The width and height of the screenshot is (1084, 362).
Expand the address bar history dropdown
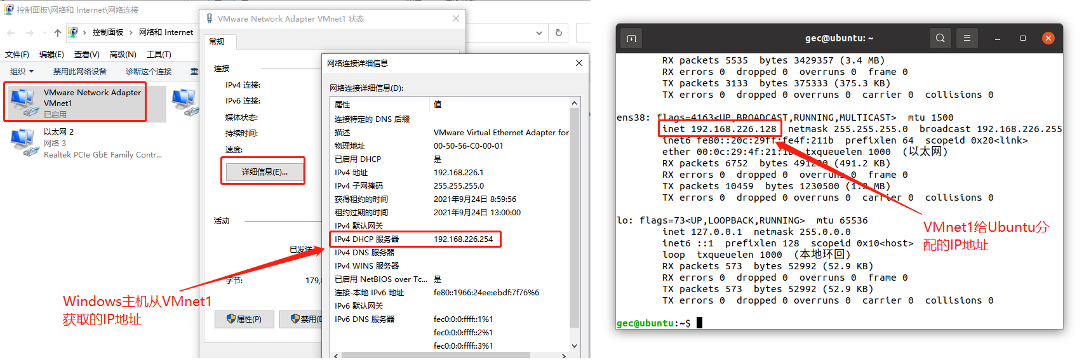coord(539,32)
